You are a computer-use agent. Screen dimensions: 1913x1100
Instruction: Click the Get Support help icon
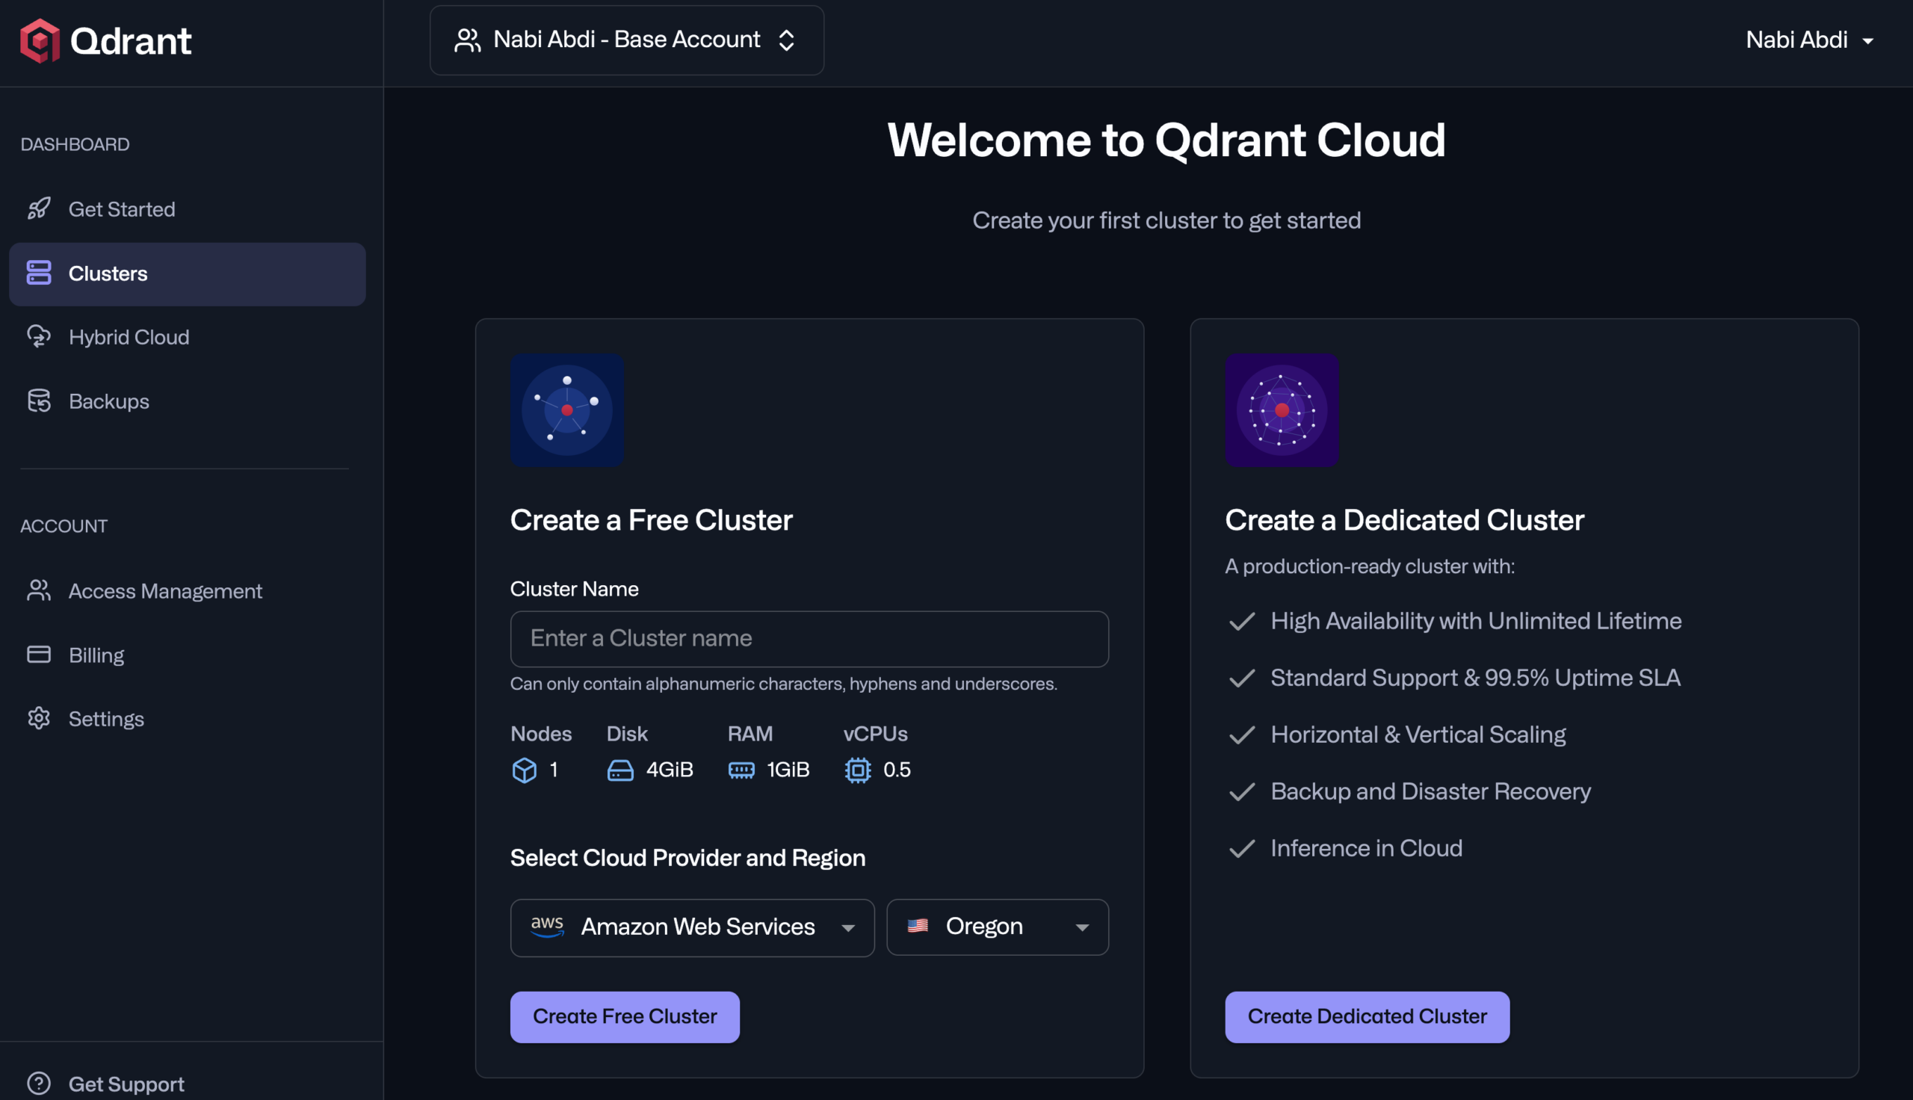pos(39,1082)
